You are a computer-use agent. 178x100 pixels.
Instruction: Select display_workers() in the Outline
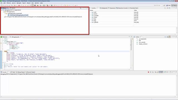143,44
